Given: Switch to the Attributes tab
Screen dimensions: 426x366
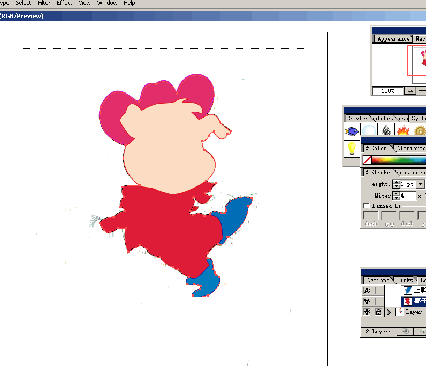Looking at the screenshot, I should [x=411, y=148].
